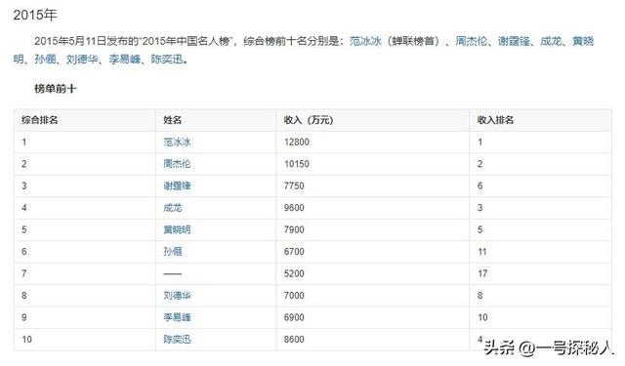625x366 pixels.
Task: Click the dash name cell in row 7
Action: click(173, 274)
